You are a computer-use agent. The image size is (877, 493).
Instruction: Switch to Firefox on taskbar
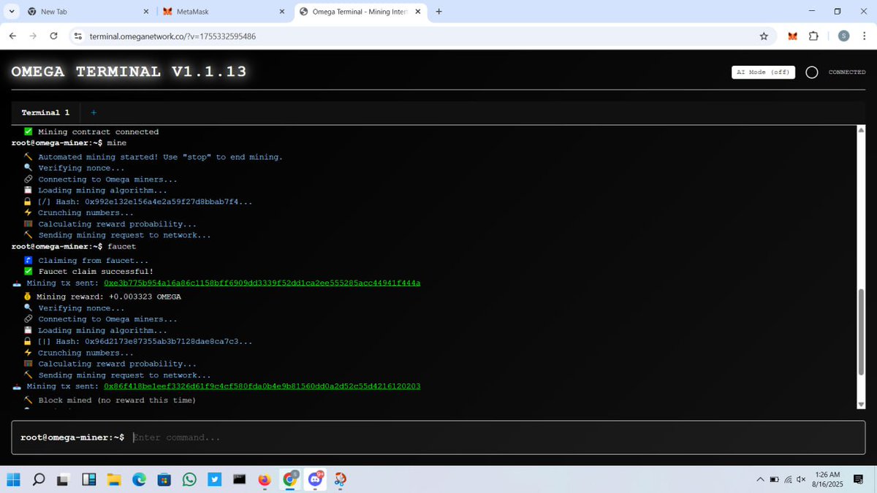click(265, 479)
